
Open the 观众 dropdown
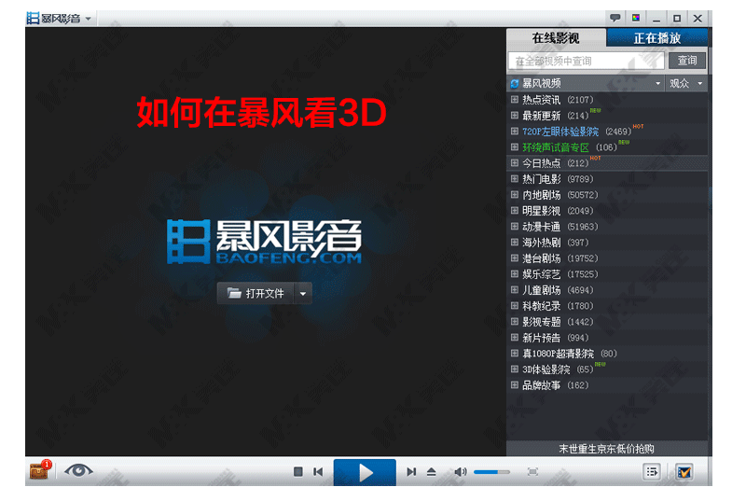[686, 83]
